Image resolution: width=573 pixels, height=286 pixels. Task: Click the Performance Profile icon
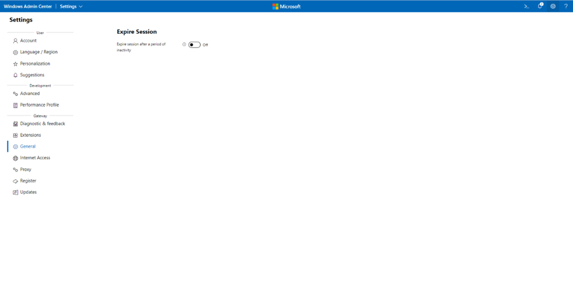(15, 105)
